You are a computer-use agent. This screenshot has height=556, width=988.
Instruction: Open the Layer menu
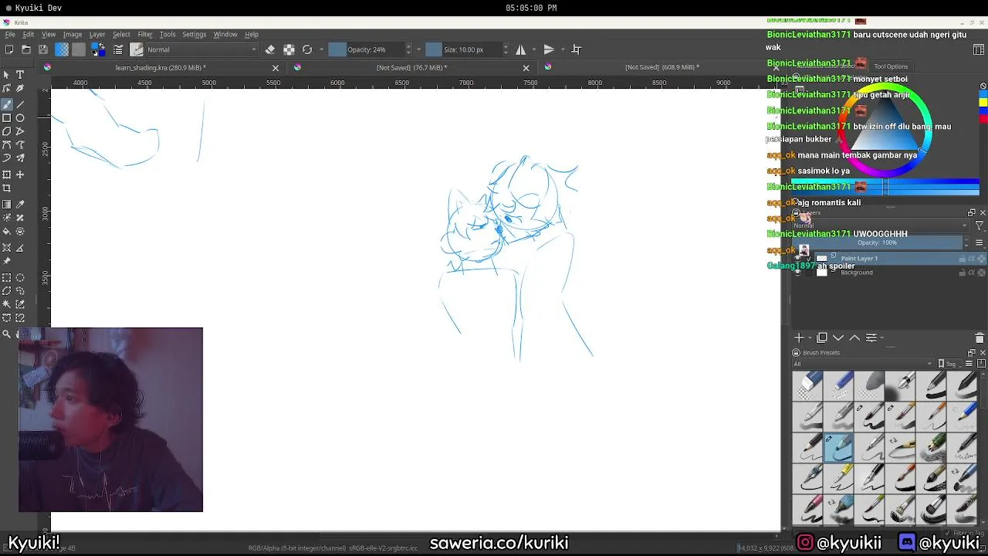97,34
